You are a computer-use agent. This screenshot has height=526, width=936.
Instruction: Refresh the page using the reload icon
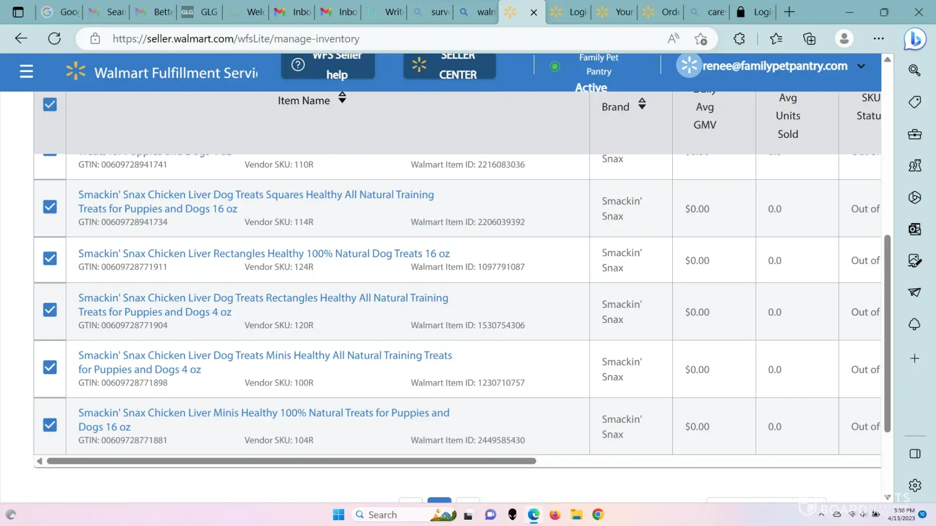[x=54, y=38]
